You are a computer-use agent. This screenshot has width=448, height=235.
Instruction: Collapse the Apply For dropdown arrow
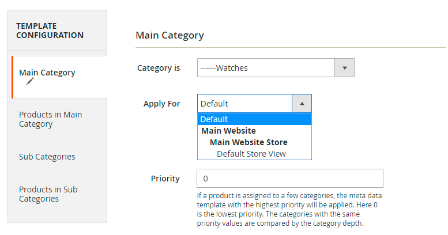(x=302, y=103)
